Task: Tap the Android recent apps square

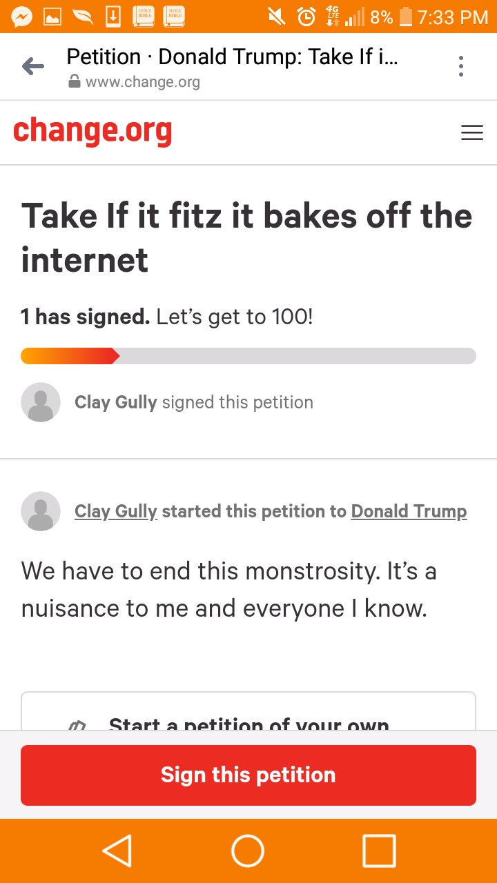Action: tap(379, 851)
